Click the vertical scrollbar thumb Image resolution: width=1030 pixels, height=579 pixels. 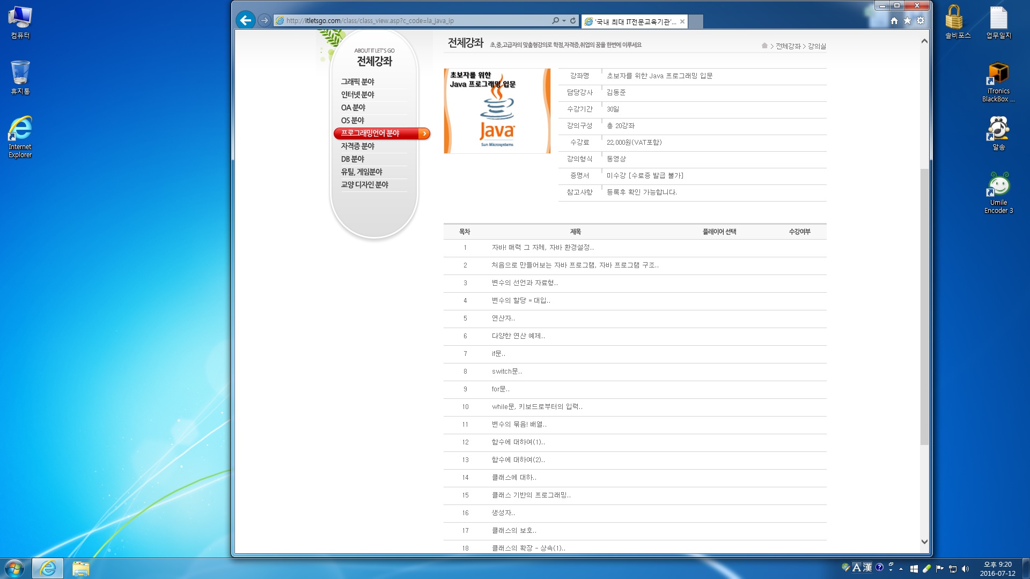pyautogui.click(x=924, y=306)
